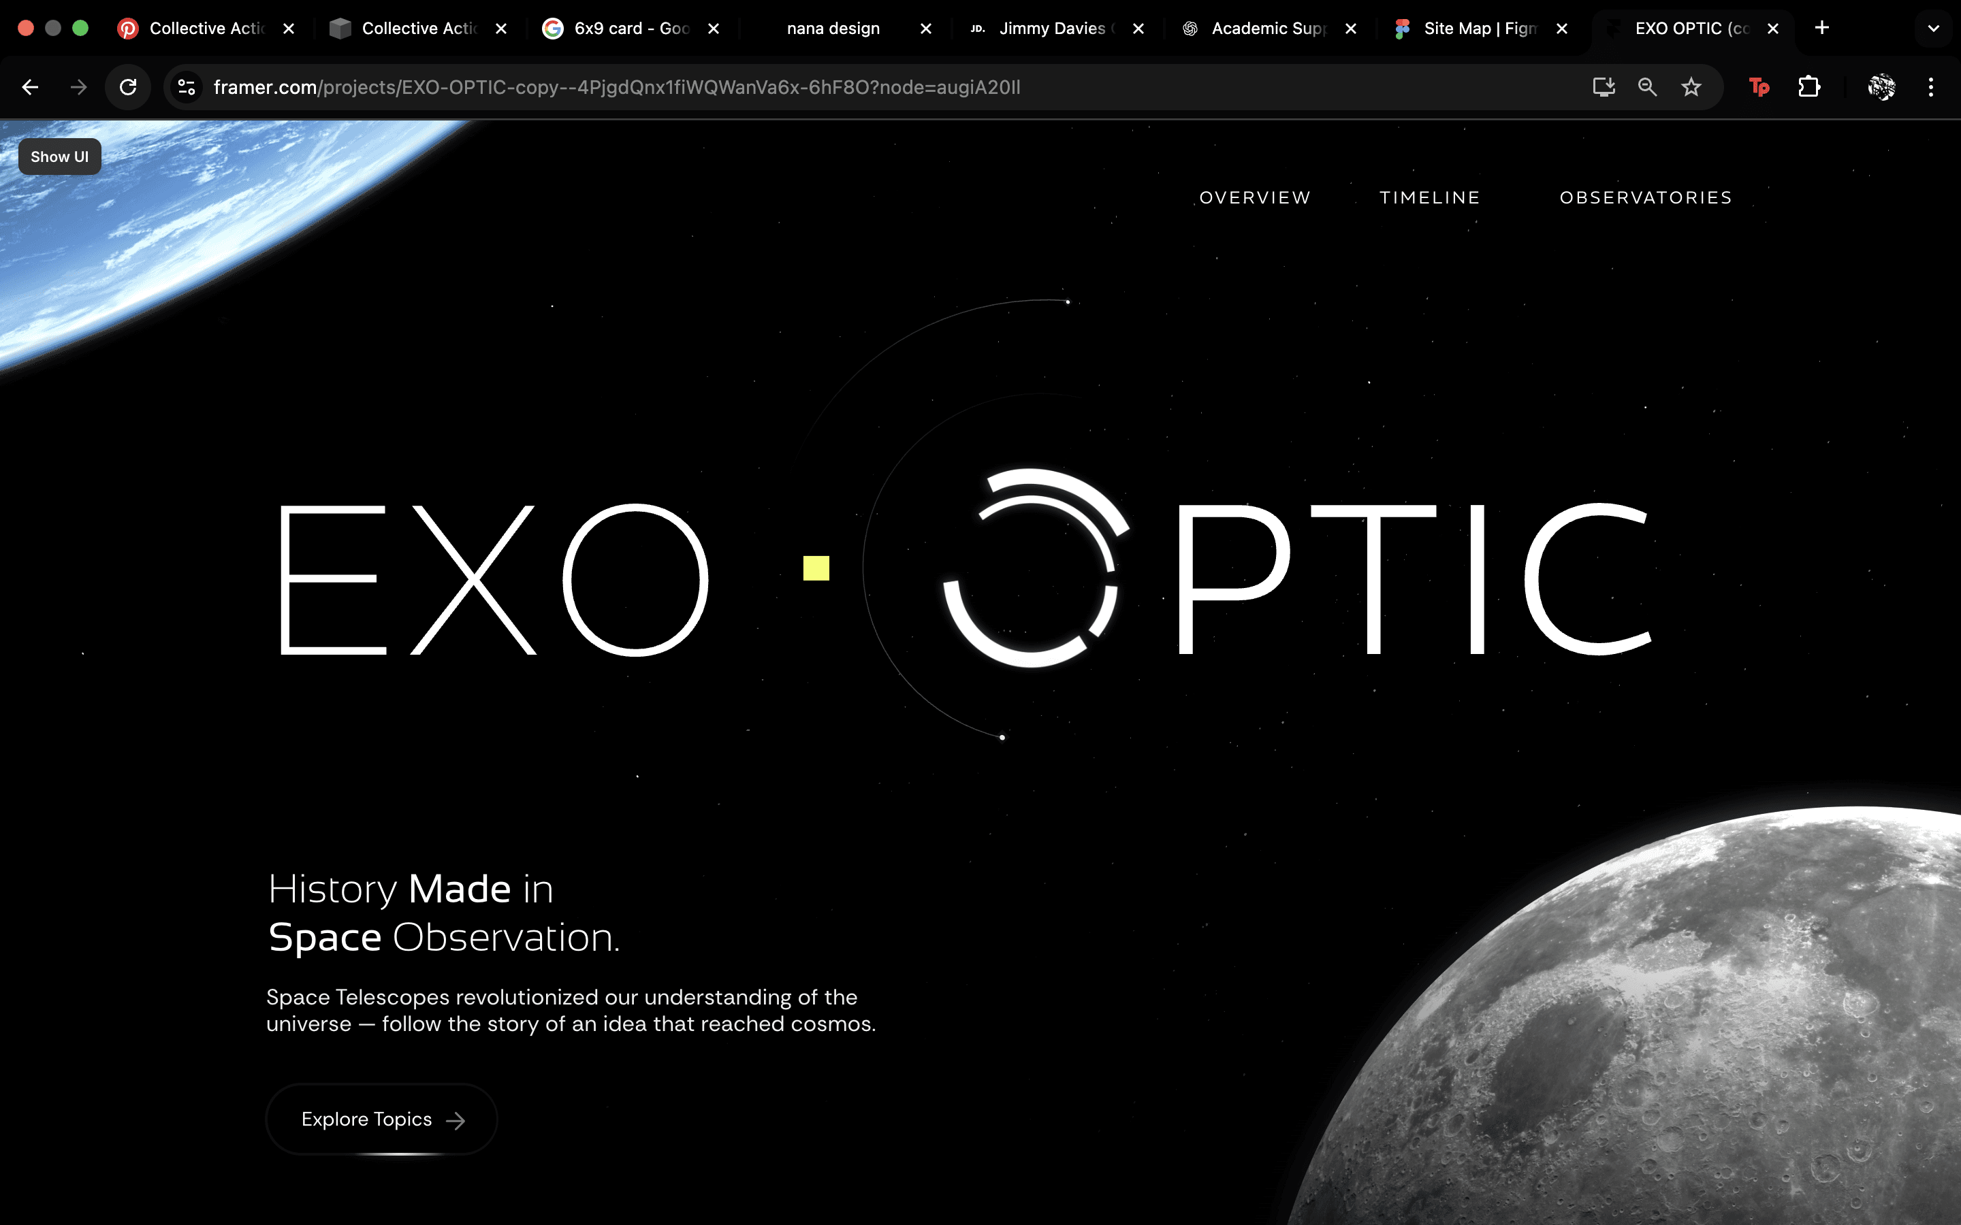Click the PTIC lettering in the hero logo
1961x1225 pixels.
click(1415, 578)
